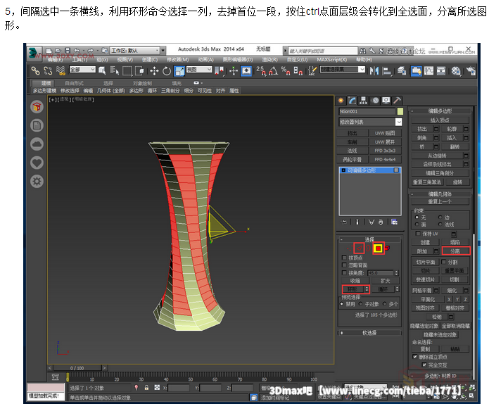The height and width of the screenshot is (404, 489).
Task: Click the 3ds Max application logo button
Action: tap(34, 53)
